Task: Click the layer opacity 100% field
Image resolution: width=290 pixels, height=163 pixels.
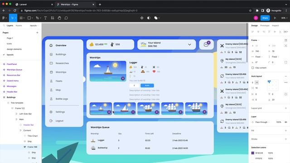Action: tap(279, 122)
